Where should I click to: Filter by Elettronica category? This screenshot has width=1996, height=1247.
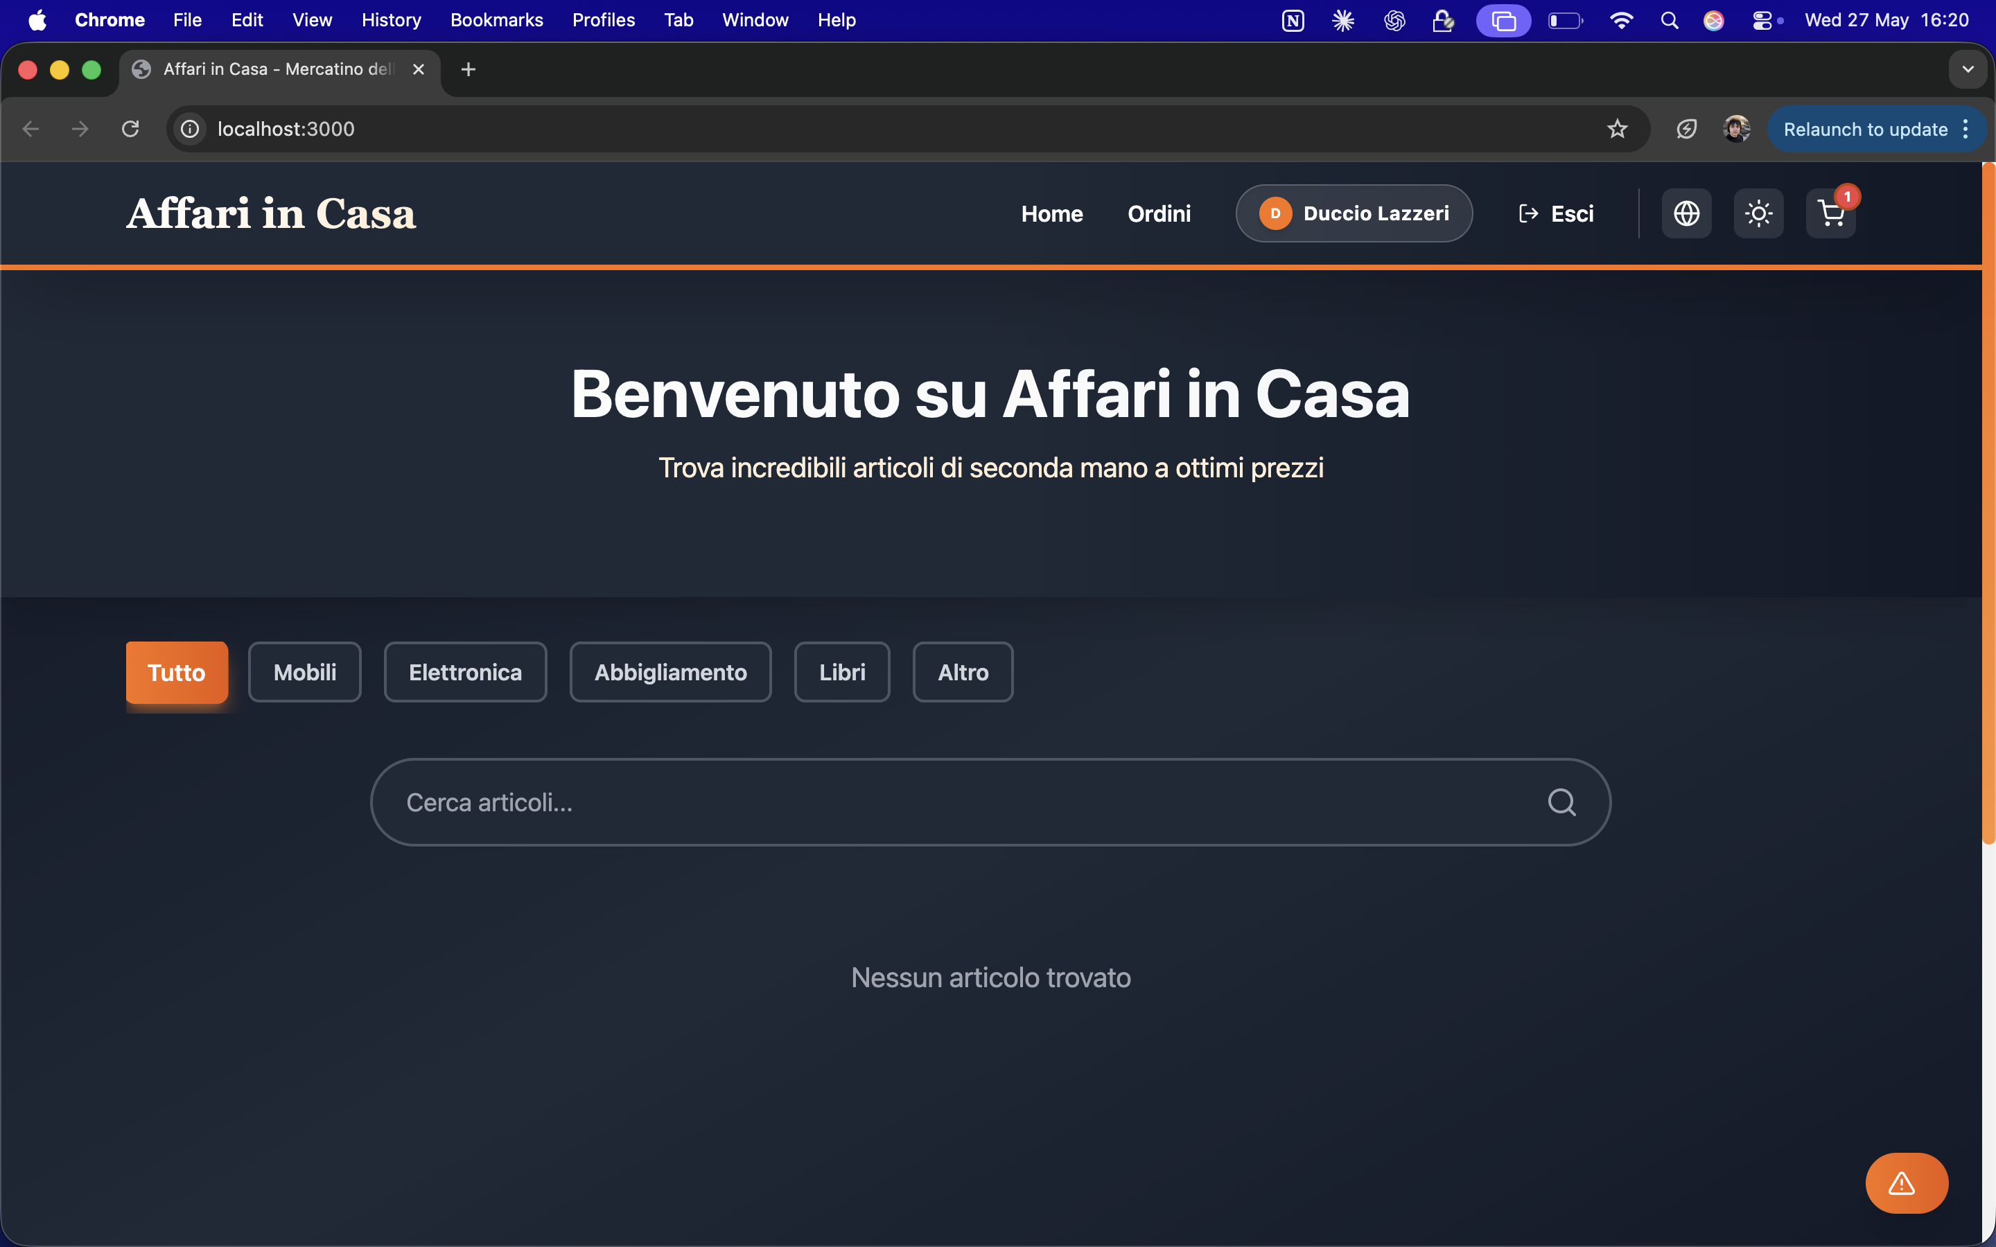point(465,672)
